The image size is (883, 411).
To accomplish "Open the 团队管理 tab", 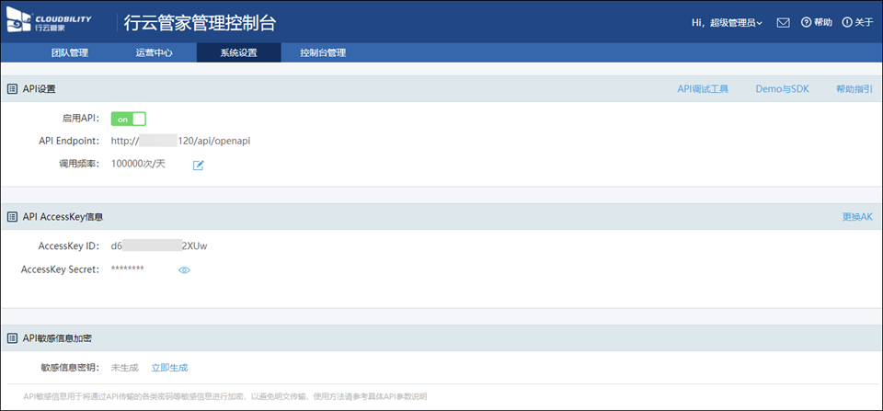I will pyautogui.click(x=70, y=53).
